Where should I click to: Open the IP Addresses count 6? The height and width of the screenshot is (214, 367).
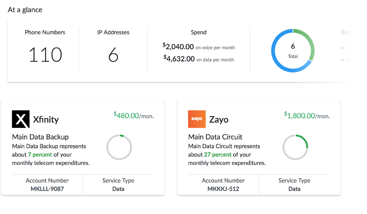pos(113,55)
